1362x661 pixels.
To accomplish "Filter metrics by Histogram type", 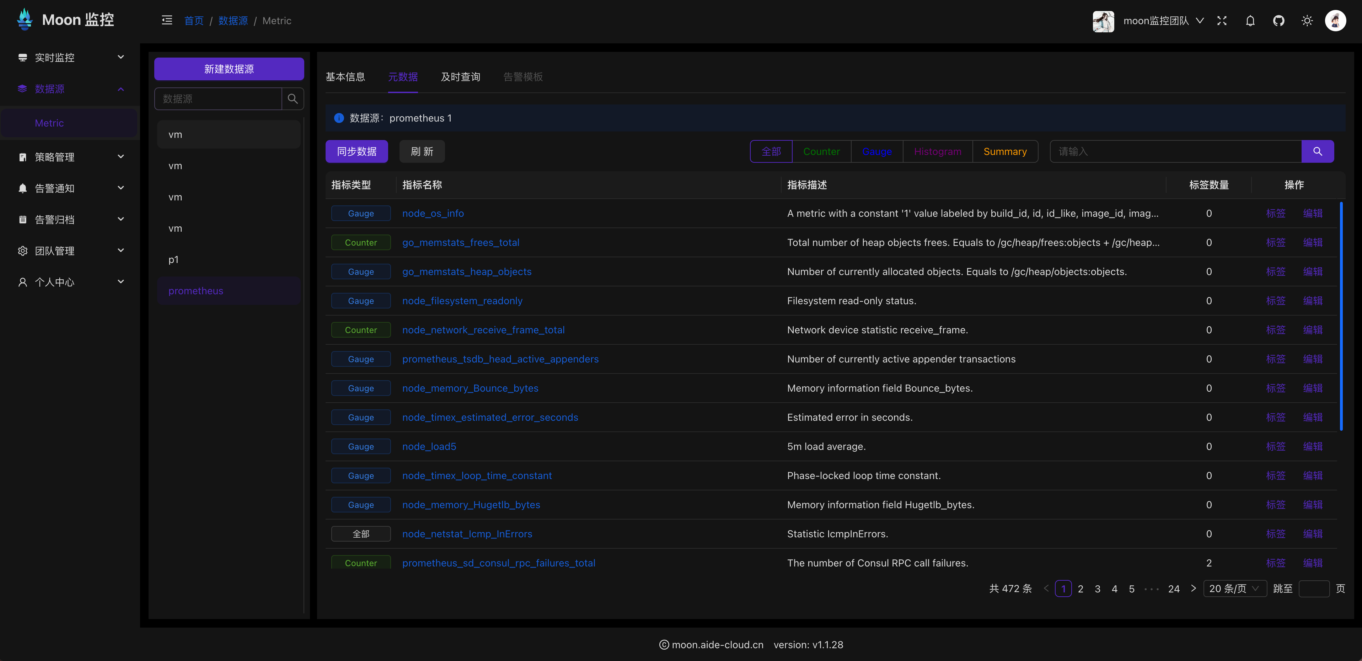I will coord(937,151).
